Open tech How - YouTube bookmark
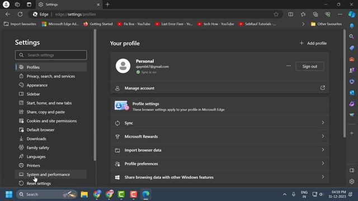 (x=216, y=24)
